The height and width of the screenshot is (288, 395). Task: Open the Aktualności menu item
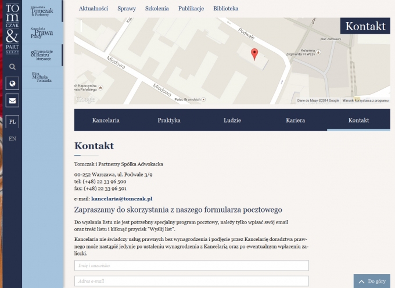point(93,9)
